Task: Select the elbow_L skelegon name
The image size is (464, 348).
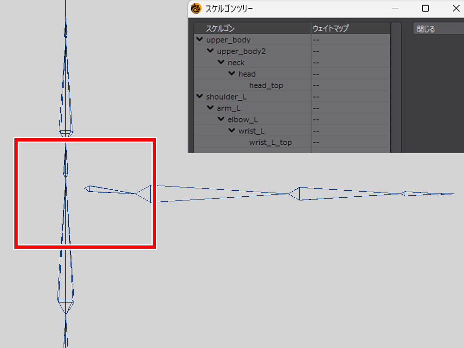Action: point(243,120)
